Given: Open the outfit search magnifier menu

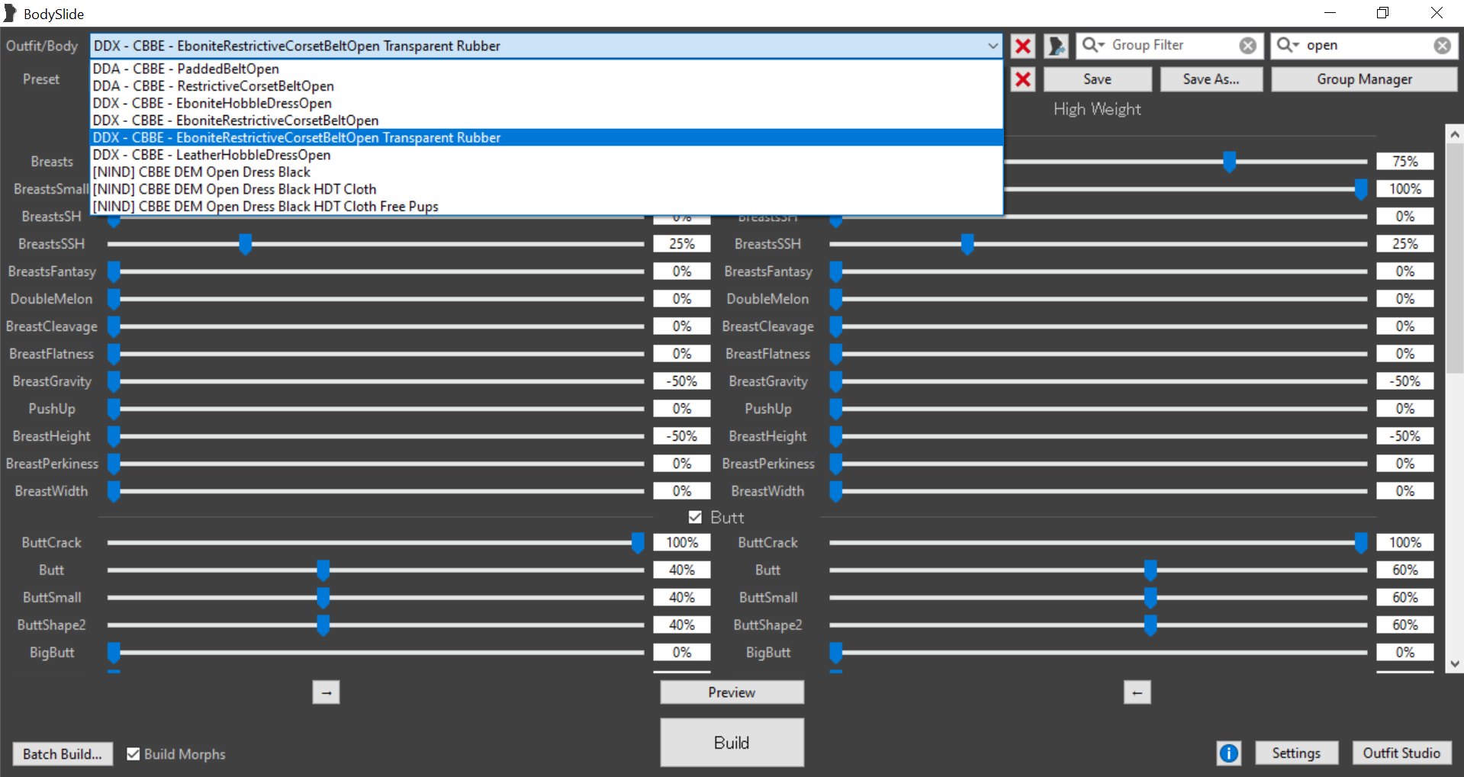Looking at the screenshot, I should (x=1288, y=45).
